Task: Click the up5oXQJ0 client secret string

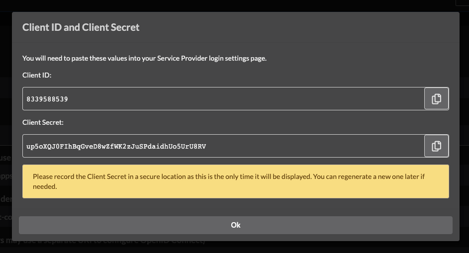Action: 116,146
